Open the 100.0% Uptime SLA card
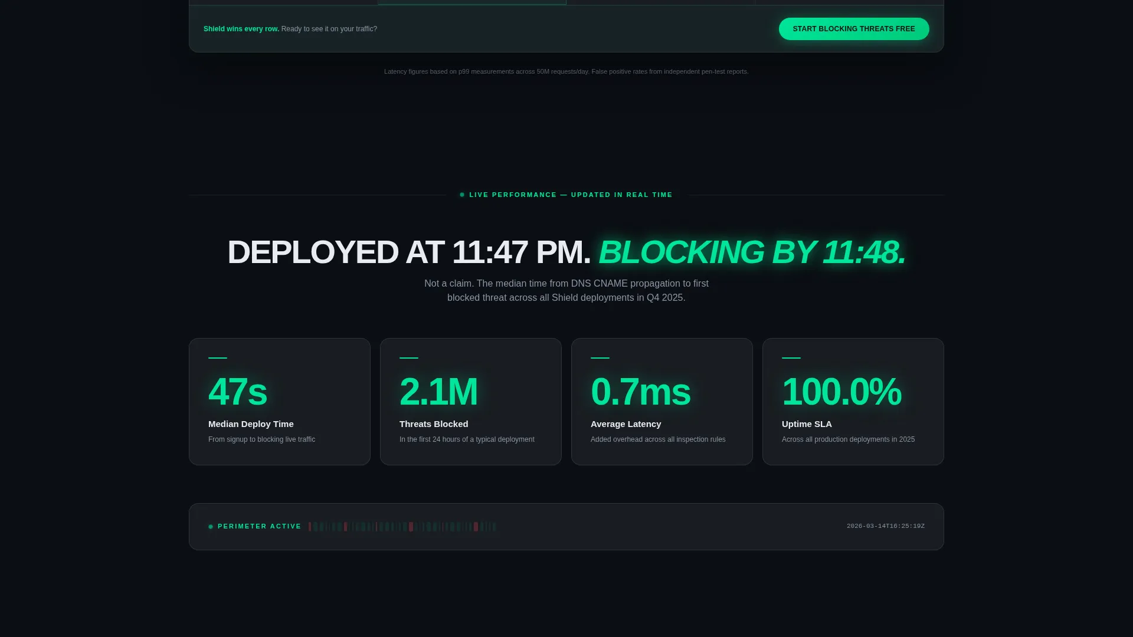The height and width of the screenshot is (637, 1133). pos(853,402)
